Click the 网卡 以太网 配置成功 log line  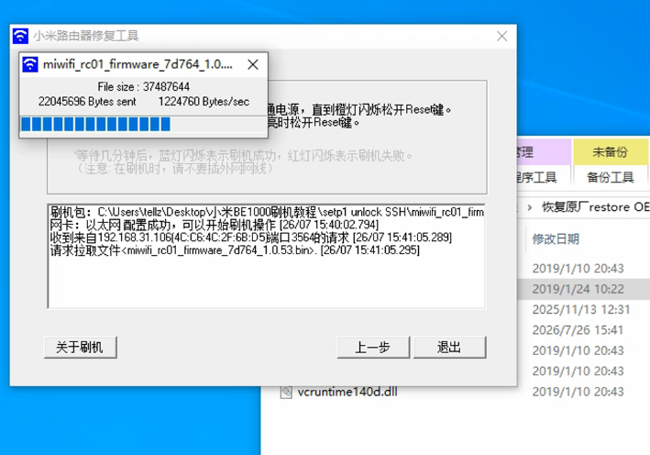pyautogui.click(x=215, y=225)
